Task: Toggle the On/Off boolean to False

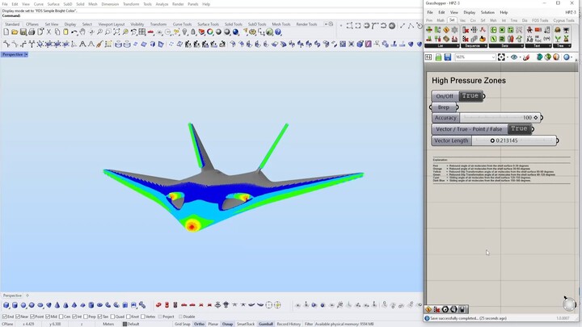Action: (470, 96)
